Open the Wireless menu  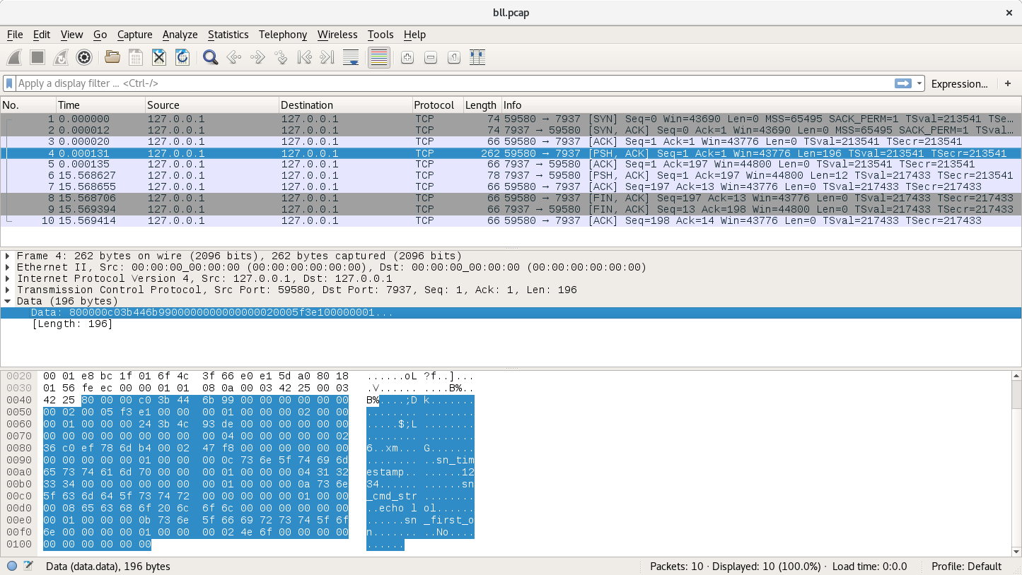[337, 35]
